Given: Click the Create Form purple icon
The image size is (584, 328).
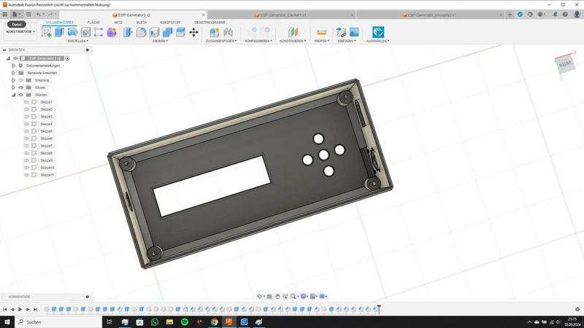Looking at the screenshot, I should click(112, 32).
